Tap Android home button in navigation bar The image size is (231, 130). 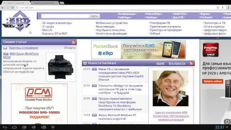click(14, 127)
